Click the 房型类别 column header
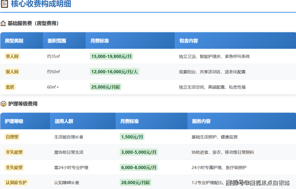 tap(14, 41)
